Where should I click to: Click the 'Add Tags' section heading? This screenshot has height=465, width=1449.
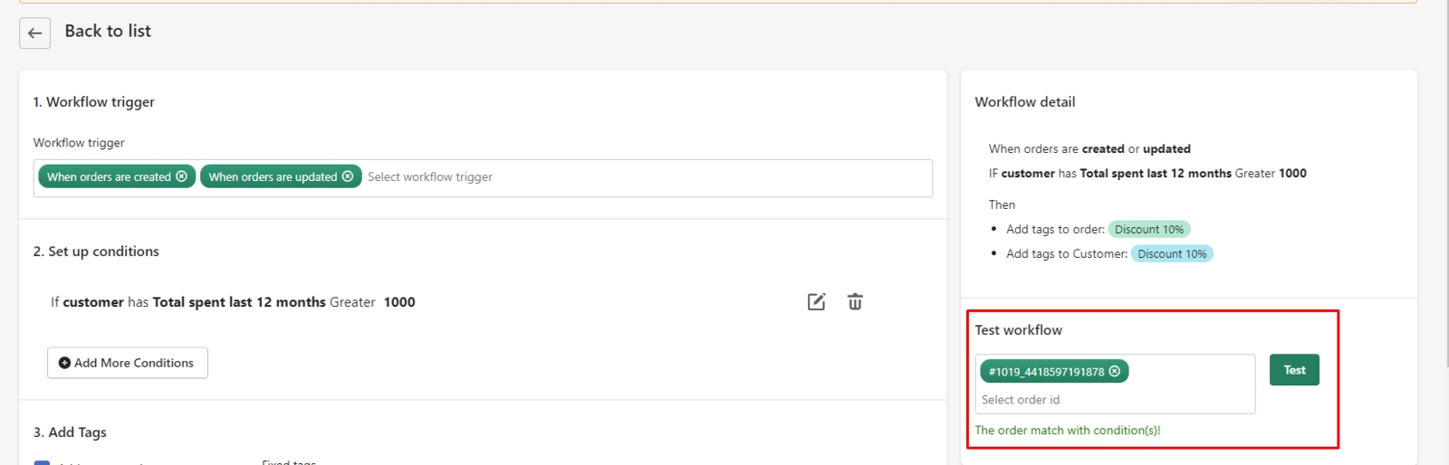tap(70, 432)
